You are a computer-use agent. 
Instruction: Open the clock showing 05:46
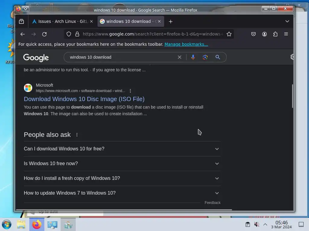point(282,224)
